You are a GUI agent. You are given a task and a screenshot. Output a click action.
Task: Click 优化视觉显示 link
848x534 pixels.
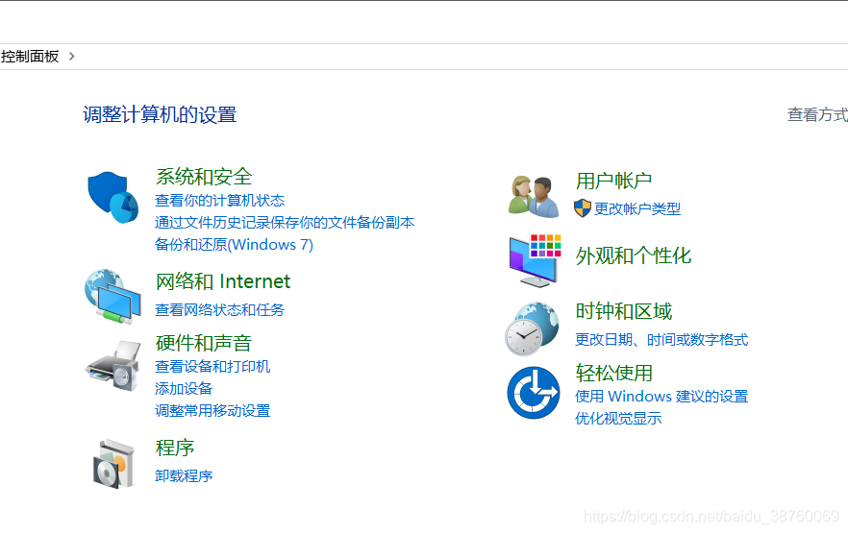click(x=618, y=419)
